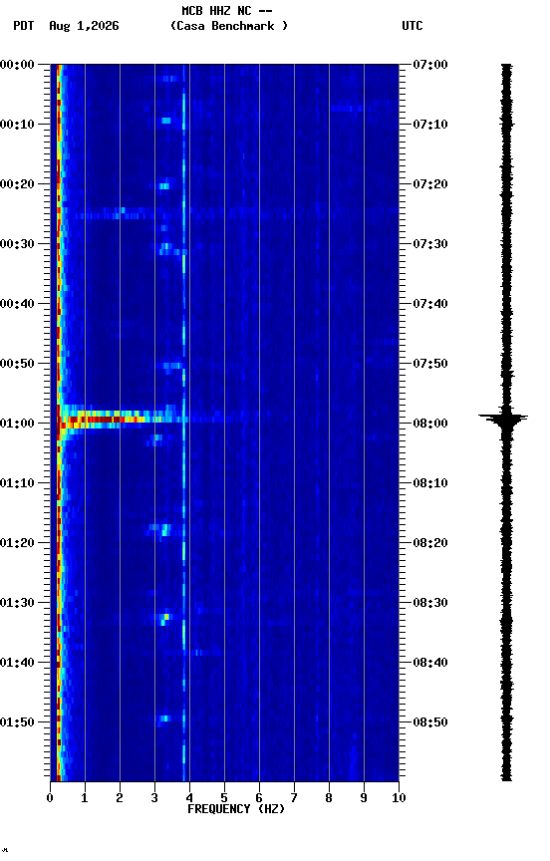Click the '01:50' PDT time label
Image resolution: width=550 pixels, height=861 pixels.
pyautogui.click(x=17, y=722)
